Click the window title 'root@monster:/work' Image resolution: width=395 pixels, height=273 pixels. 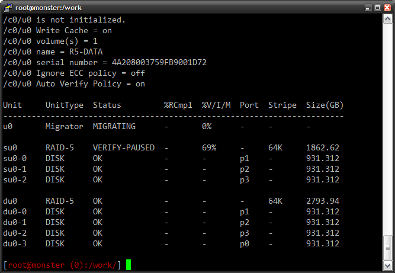tap(49, 8)
